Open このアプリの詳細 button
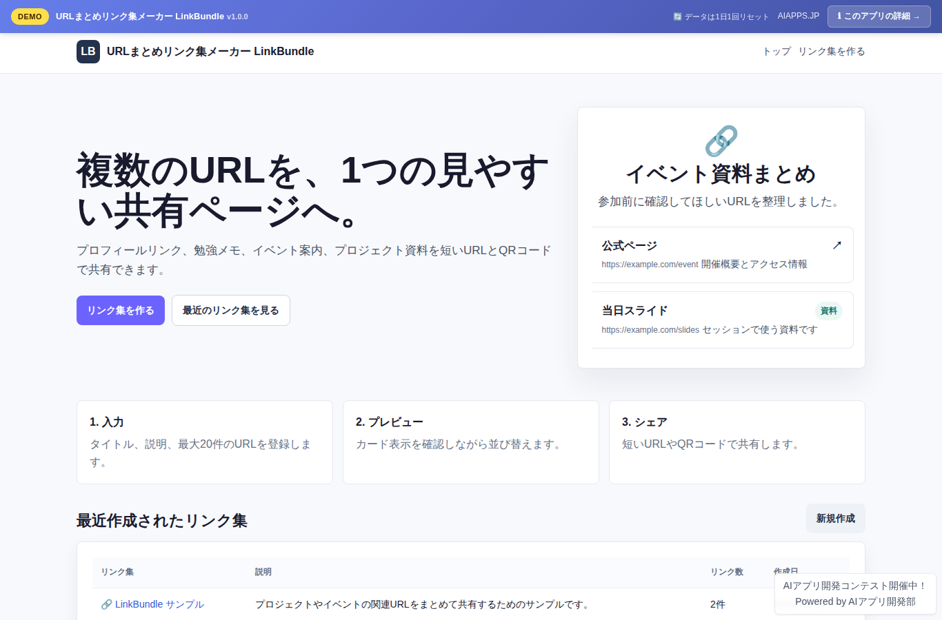 pyautogui.click(x=879, y=16)
